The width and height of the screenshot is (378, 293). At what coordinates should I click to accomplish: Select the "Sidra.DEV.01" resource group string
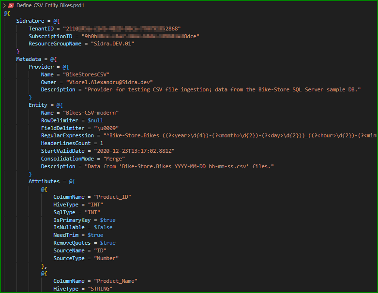click(x=113, y=44)
